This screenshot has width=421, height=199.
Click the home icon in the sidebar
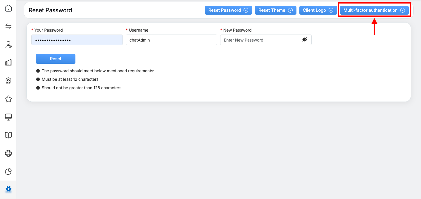pyautogui.click(x=8, y=8)
